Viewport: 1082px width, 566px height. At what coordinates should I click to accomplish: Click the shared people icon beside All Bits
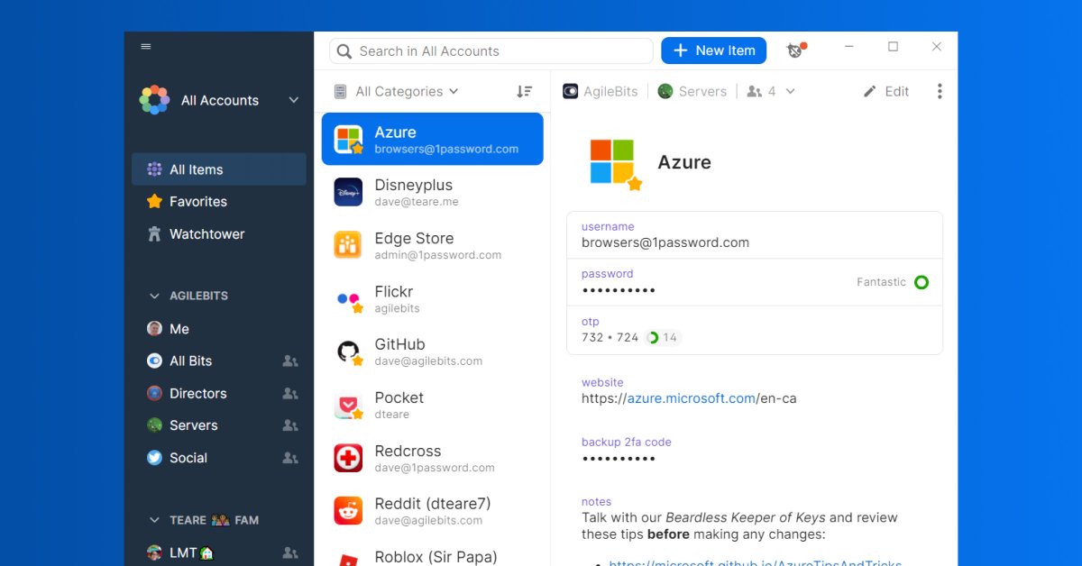click(x=290, y=361)
